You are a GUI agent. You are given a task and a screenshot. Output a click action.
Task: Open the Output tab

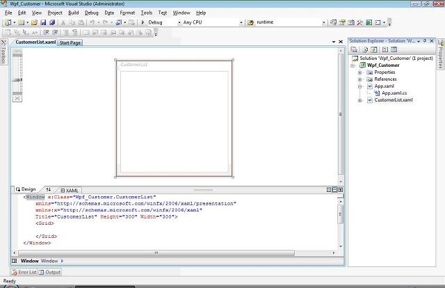point(49,272)
